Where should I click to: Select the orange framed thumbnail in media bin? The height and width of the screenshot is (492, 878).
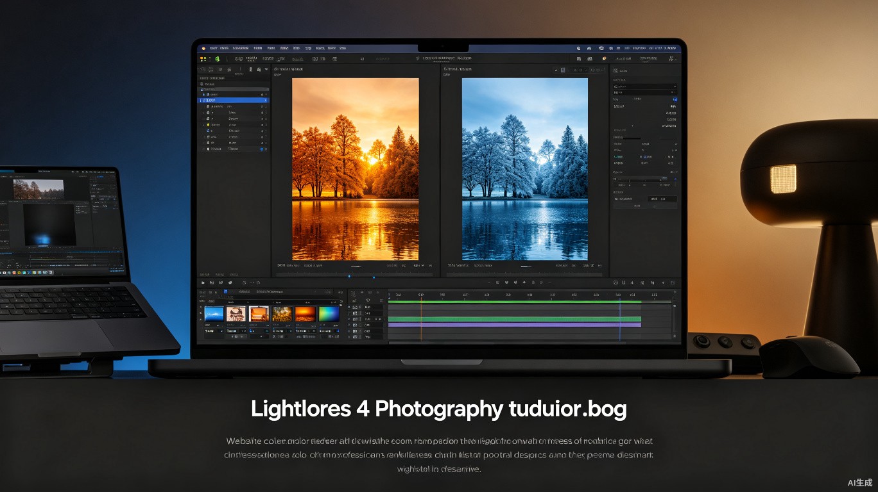coord(259,314)
